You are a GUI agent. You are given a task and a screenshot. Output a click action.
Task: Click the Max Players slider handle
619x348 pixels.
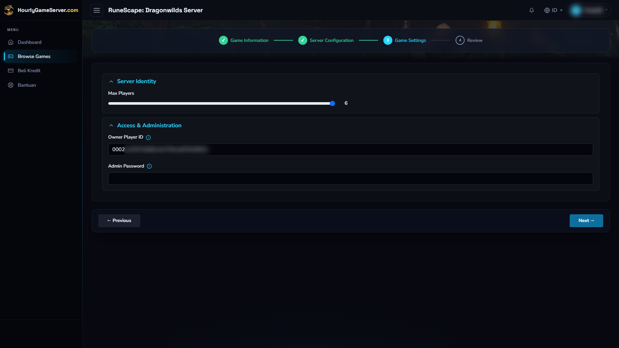tap(332, 103)
